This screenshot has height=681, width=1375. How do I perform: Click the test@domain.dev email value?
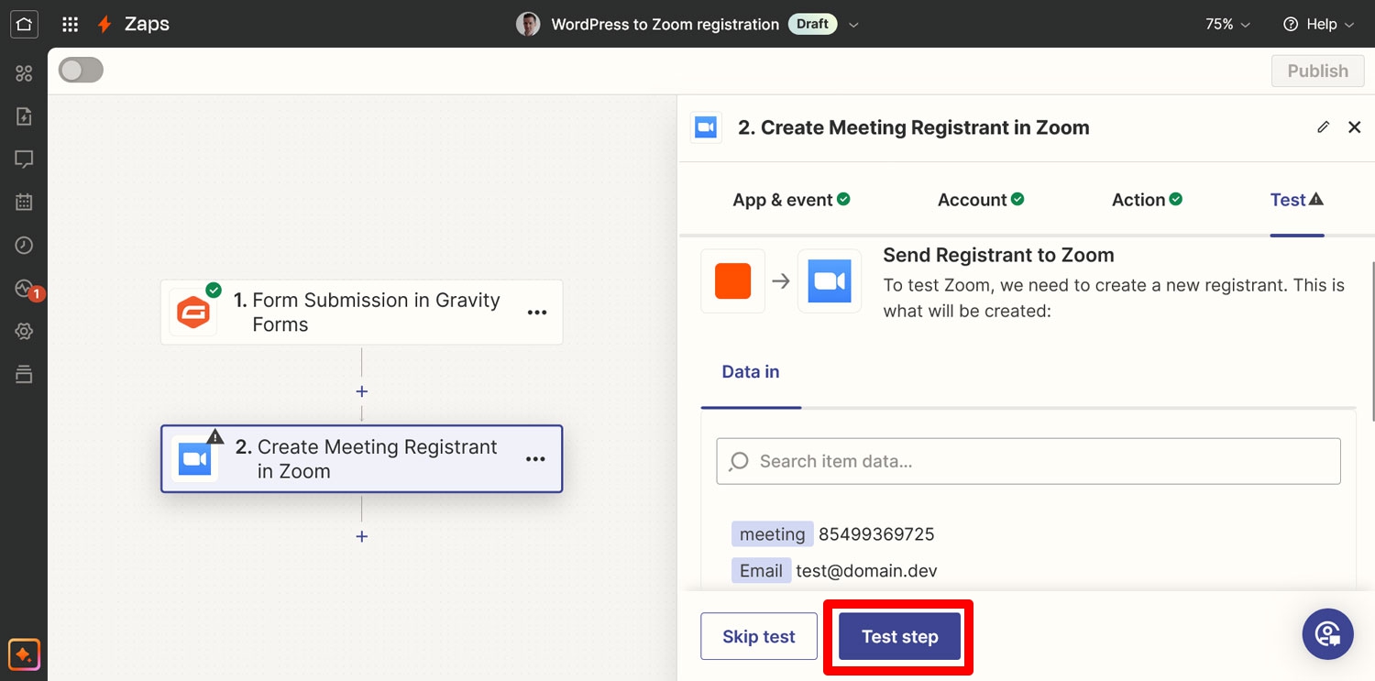(x=866, y=571)
